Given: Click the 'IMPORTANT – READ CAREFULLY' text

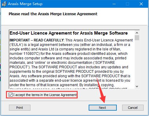Looking at the screenshot, I should tap(36, 40).
